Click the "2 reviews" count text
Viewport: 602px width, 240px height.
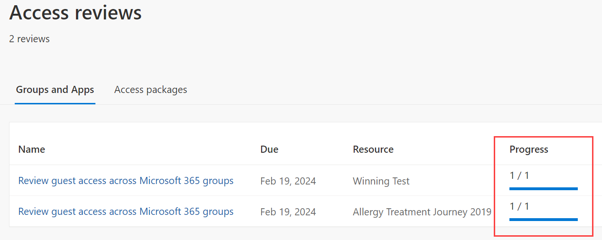click(29, 39)
